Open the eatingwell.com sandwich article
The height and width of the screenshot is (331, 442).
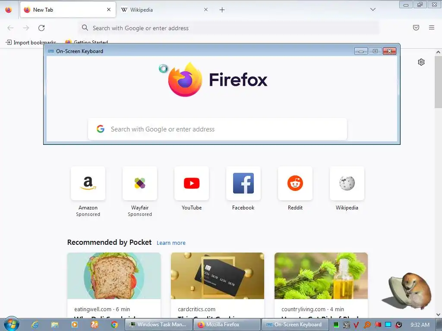[x=114, y=285]
